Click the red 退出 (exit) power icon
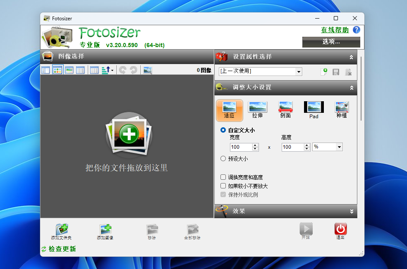Viewport: 407px width, 269px height. (340, 229)
